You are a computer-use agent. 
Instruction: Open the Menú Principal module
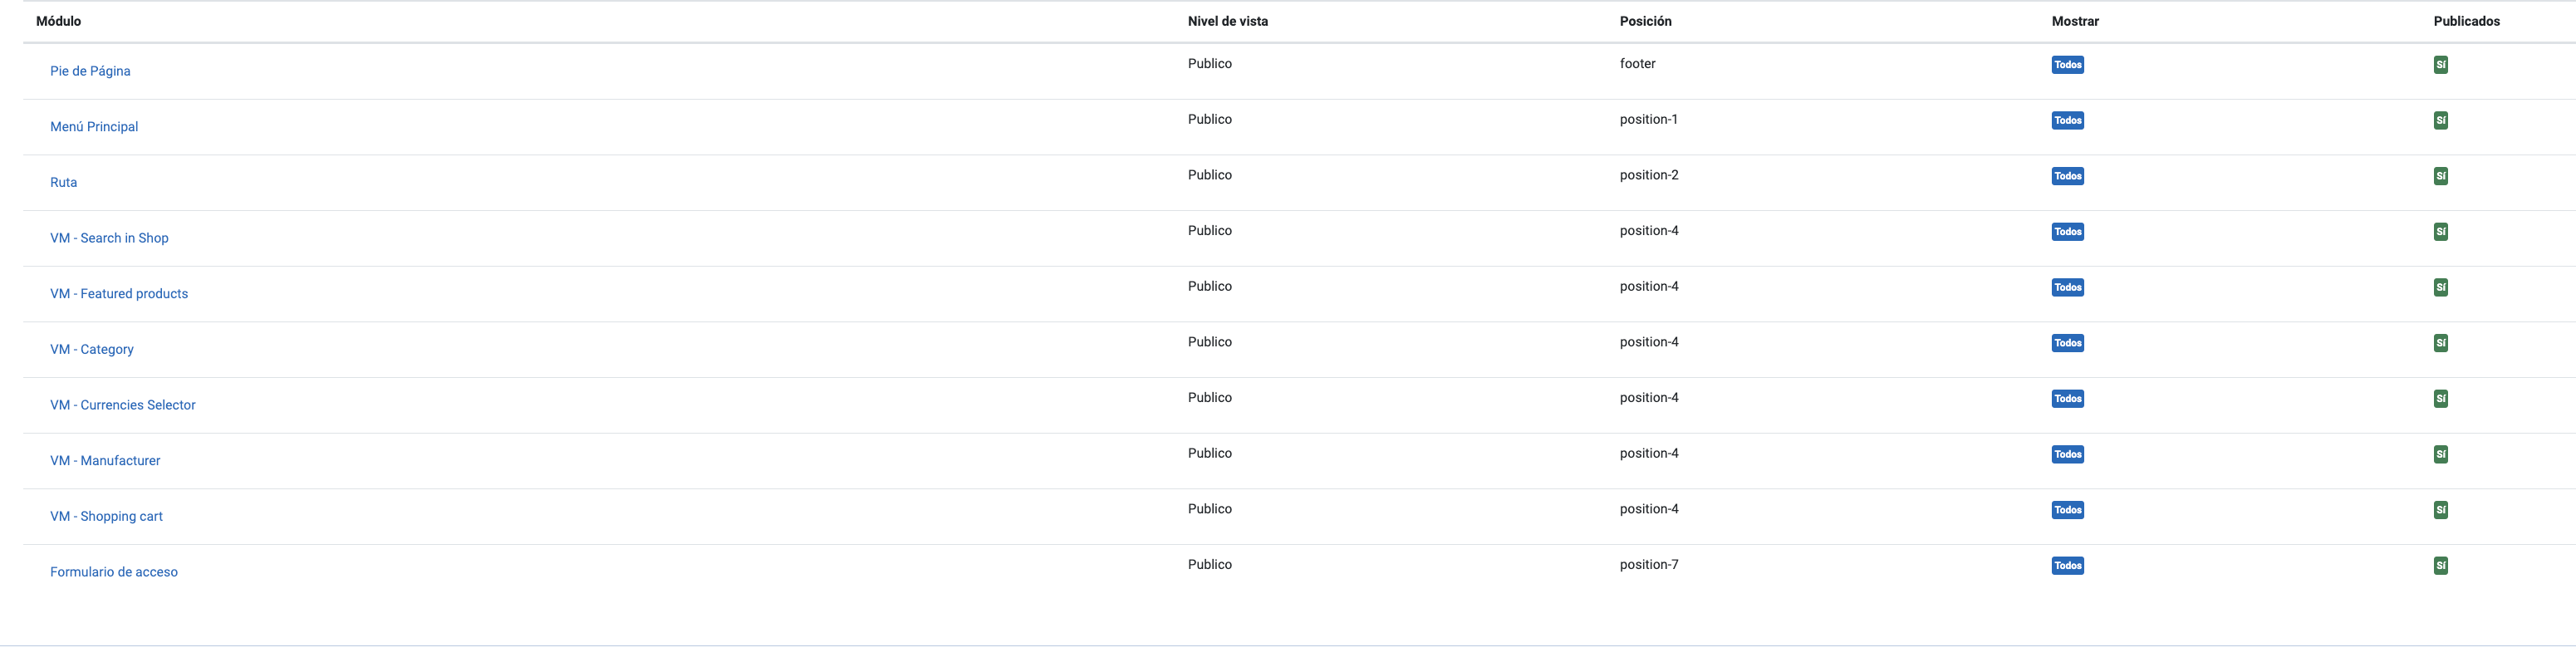point(94,127)
